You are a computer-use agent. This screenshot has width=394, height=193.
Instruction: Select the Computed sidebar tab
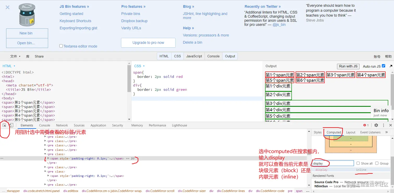tap(334, 132)
